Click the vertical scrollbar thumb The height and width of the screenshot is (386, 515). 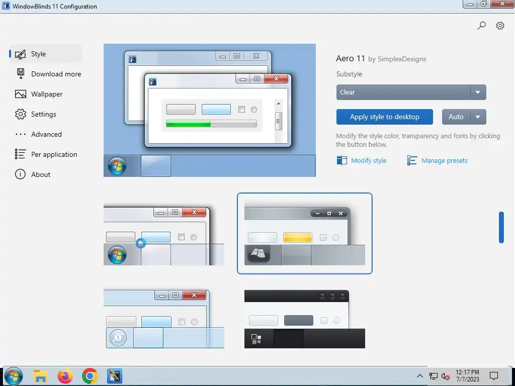[501, 227]
